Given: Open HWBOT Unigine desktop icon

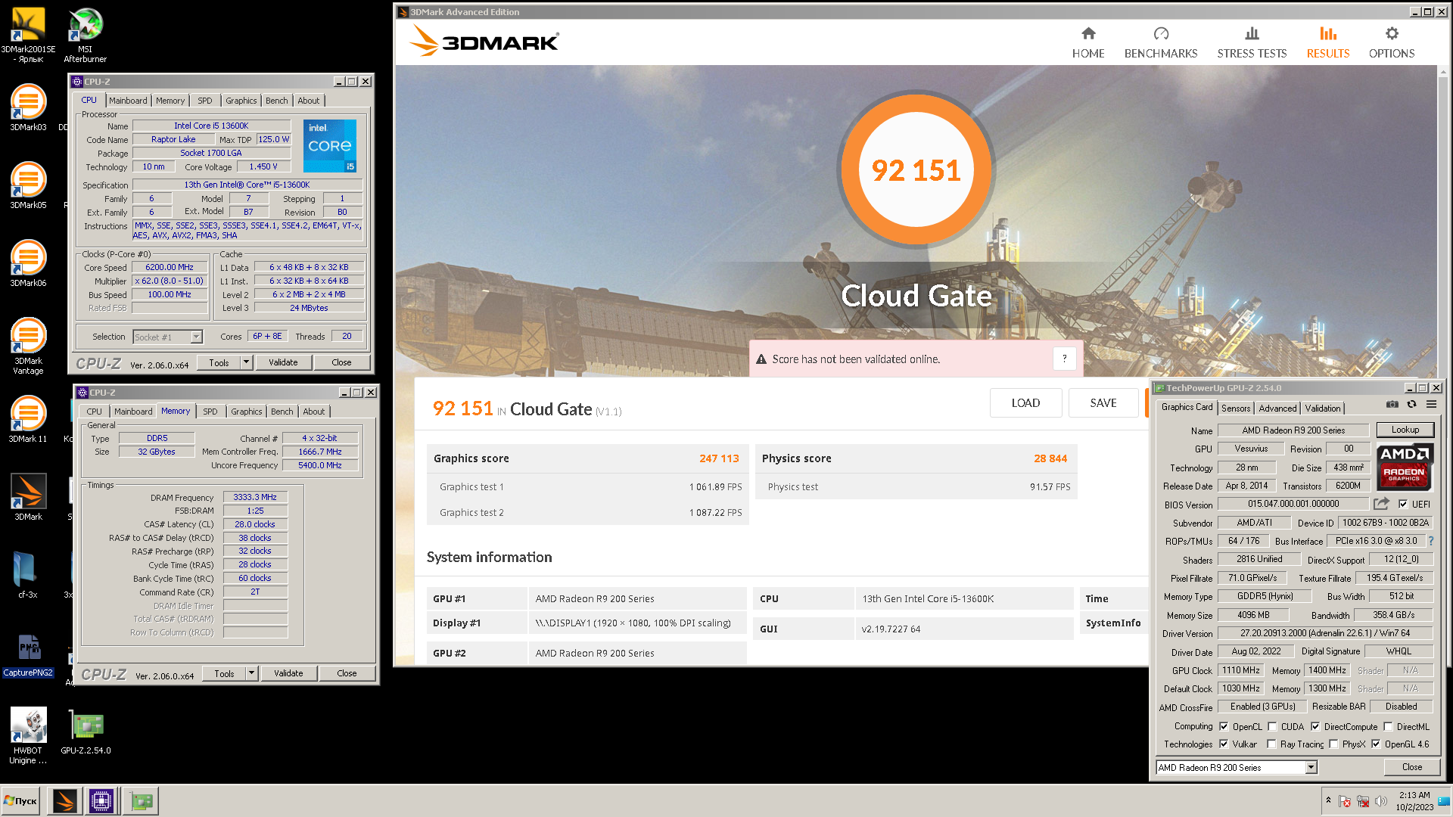Looking at the screenshot, I should (x=28, y=735).
